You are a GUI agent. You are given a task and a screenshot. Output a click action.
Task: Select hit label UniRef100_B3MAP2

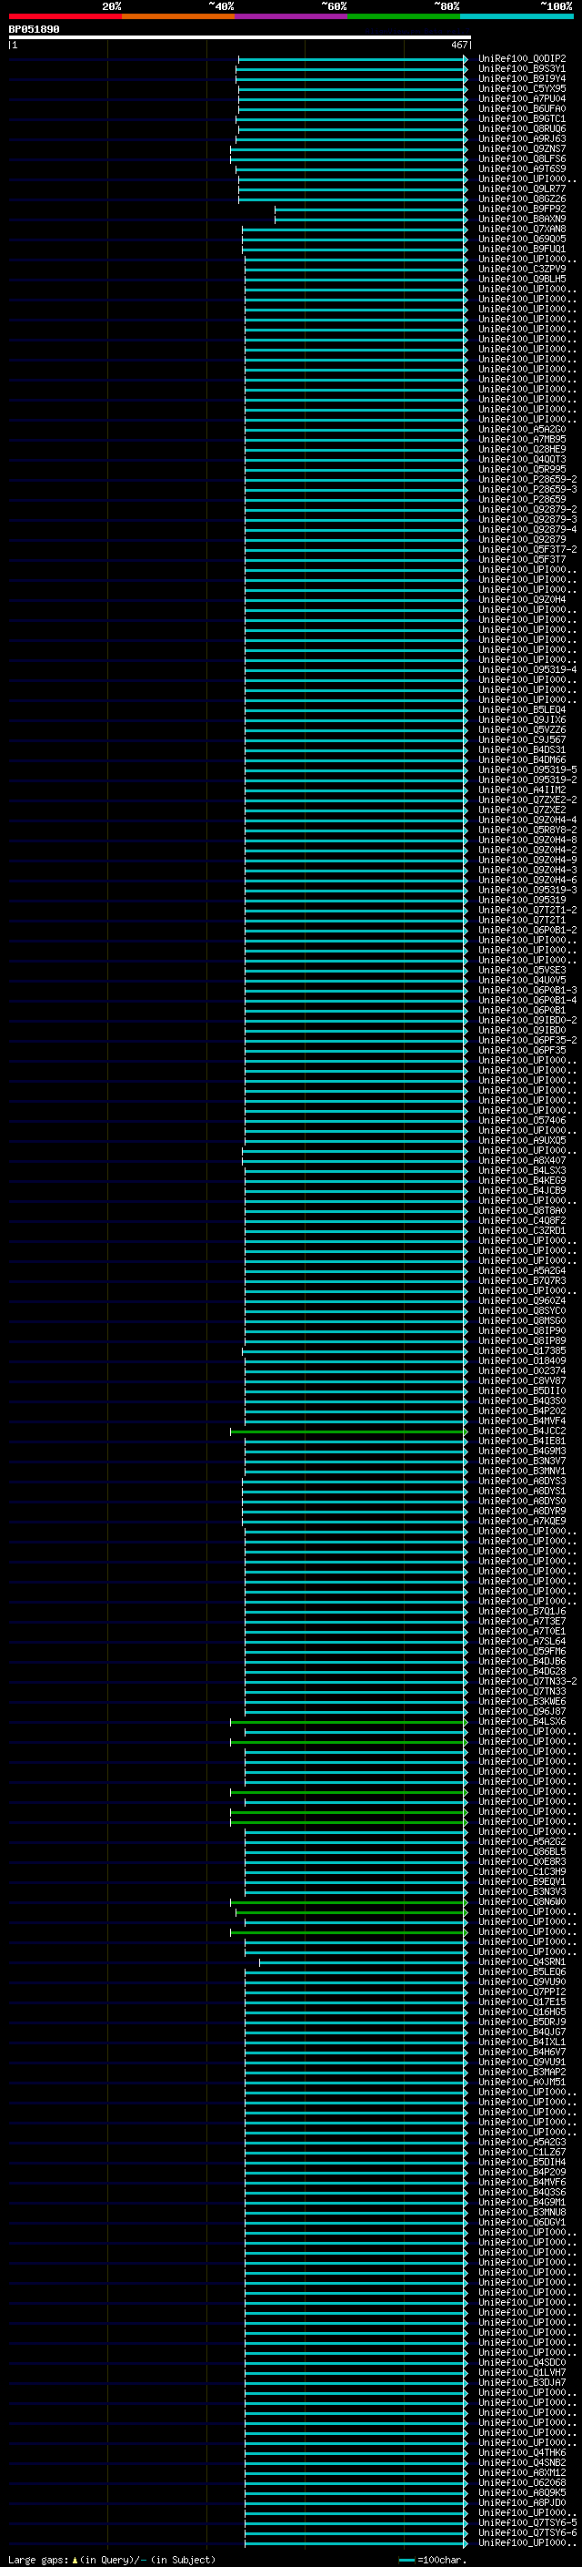pyautogui.click(x=522, y=2072)
